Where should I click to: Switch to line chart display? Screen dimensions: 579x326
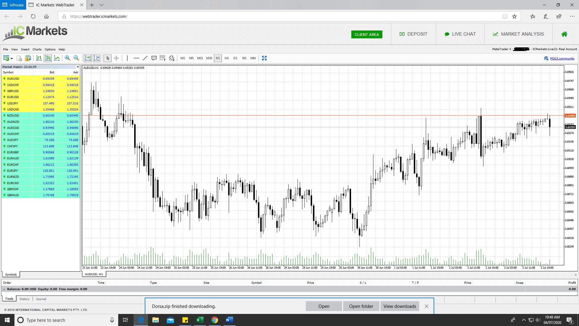tap(57, 58)
